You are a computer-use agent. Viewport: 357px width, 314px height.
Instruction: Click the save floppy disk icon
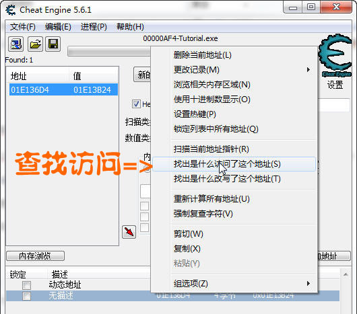[53, 44]
